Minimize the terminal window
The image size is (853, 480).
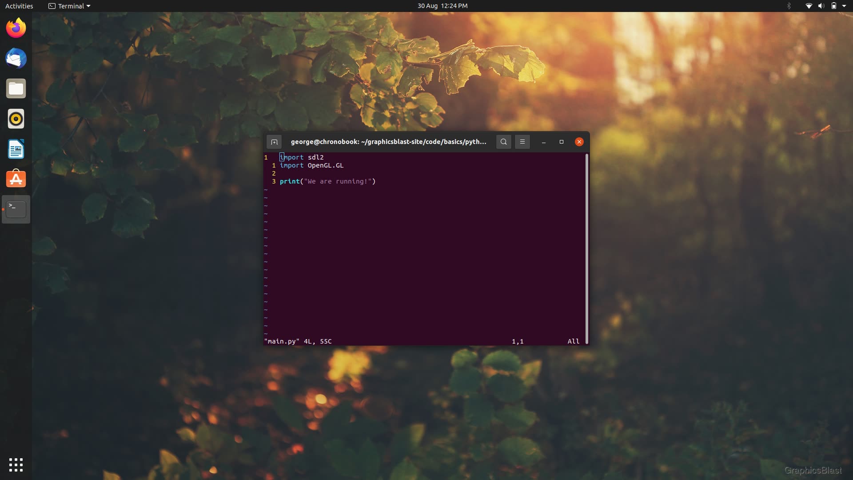click(x=544, y=142)
